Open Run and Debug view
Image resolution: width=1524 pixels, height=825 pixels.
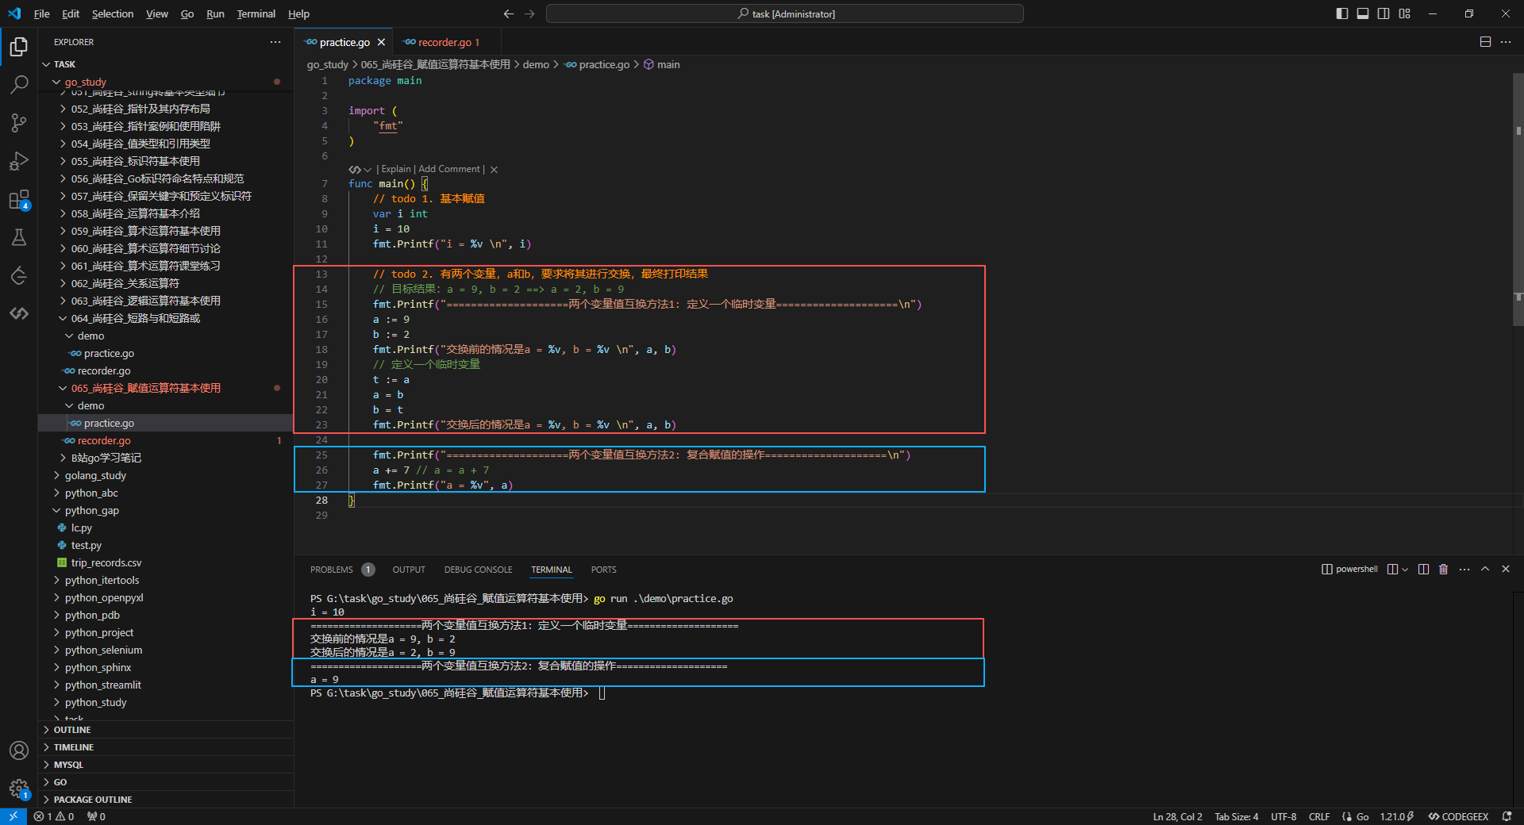point(19,160)
